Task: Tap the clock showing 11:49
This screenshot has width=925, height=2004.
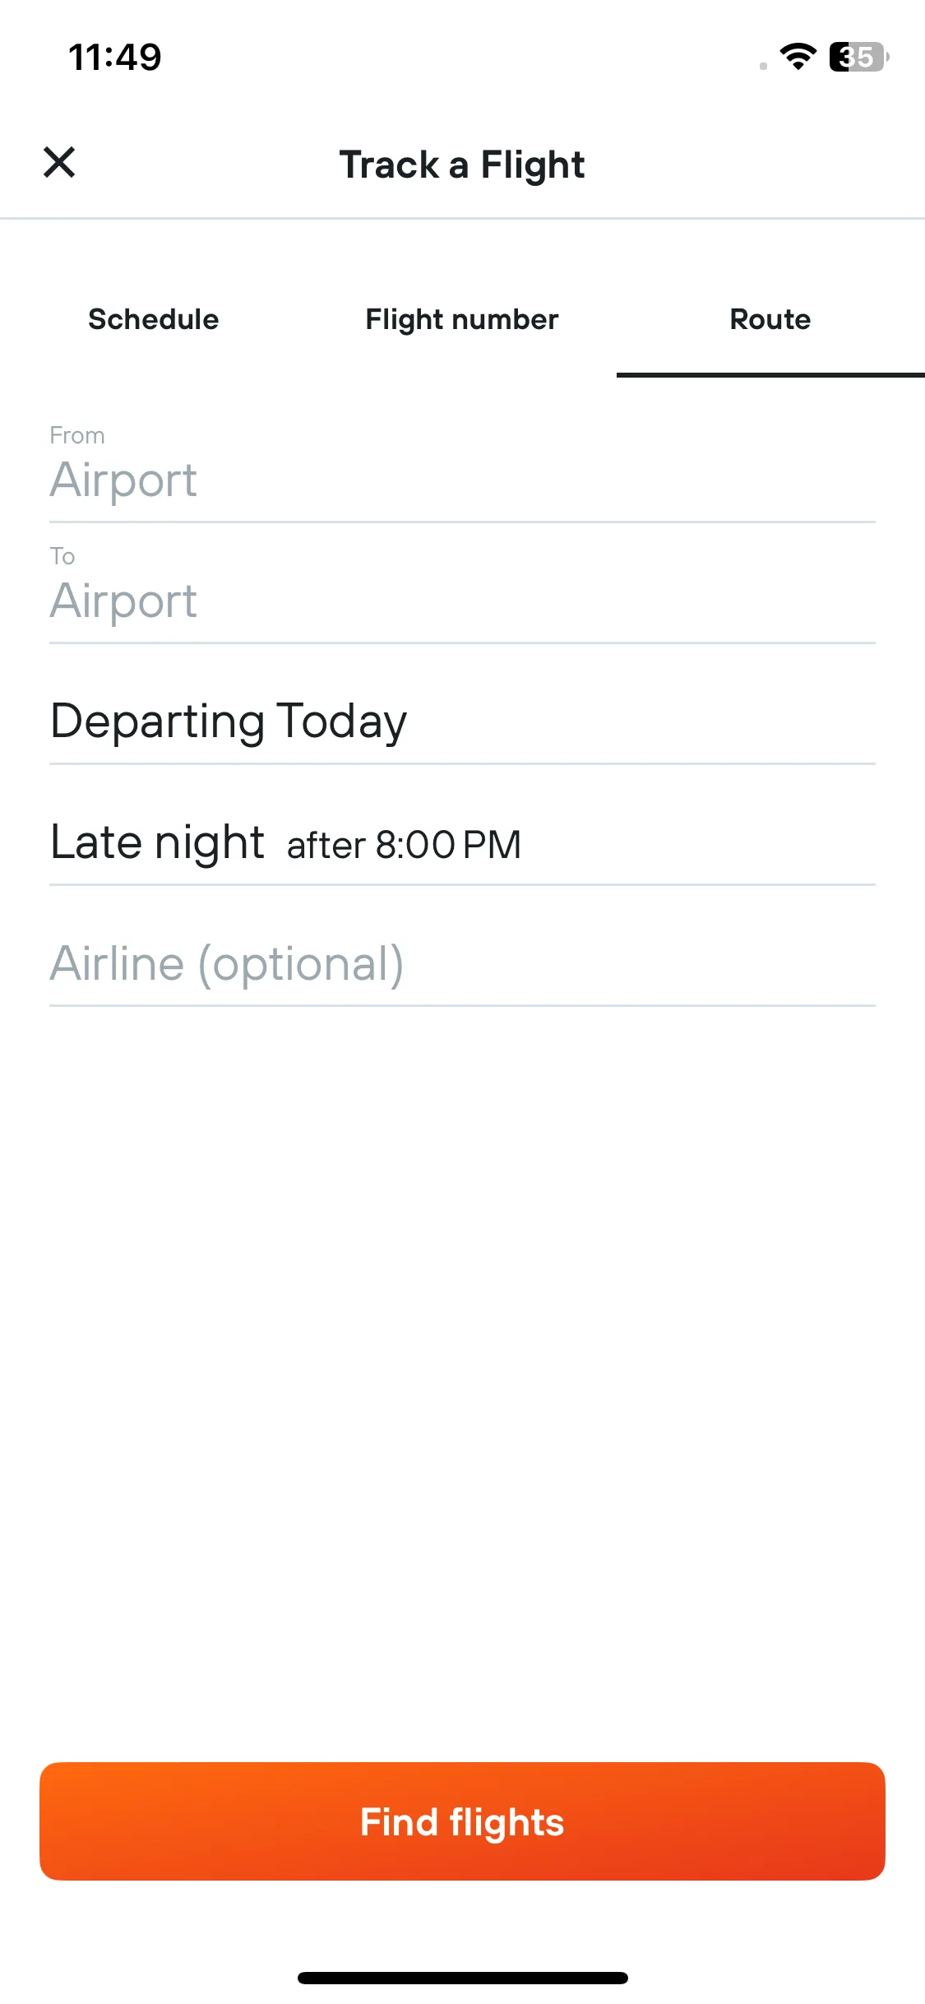Action: (x=115, y=57)
